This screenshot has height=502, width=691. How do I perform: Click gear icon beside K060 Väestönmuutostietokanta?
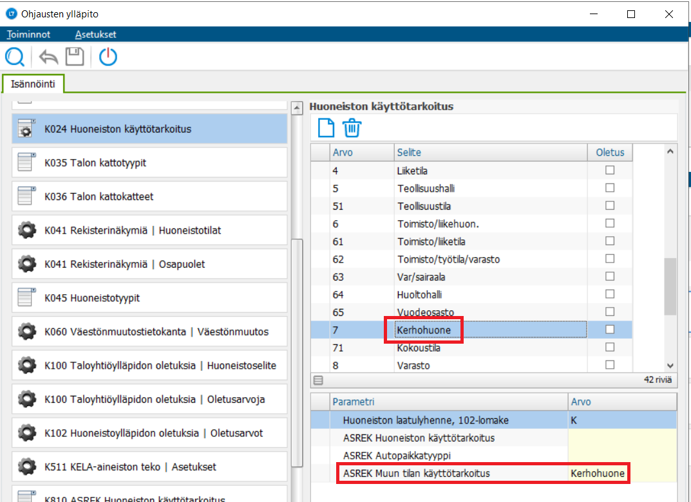26,332
